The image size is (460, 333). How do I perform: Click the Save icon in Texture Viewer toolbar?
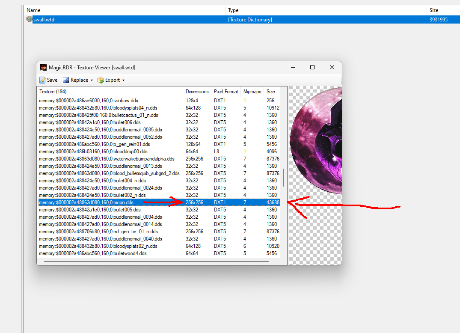pyautogui.click(x=43, y=80)
